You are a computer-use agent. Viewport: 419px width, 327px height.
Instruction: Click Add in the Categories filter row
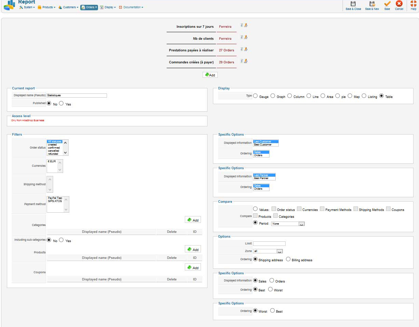coord(193,220)
